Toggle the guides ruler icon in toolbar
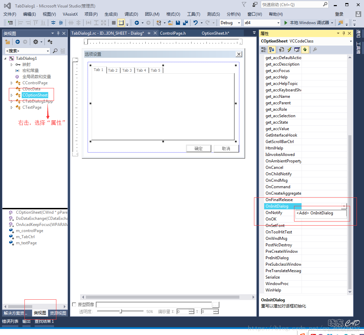 pos(121,23)
